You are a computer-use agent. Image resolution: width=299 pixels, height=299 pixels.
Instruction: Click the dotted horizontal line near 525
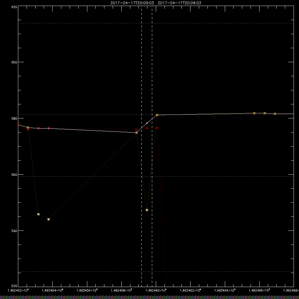coord(156,271)
